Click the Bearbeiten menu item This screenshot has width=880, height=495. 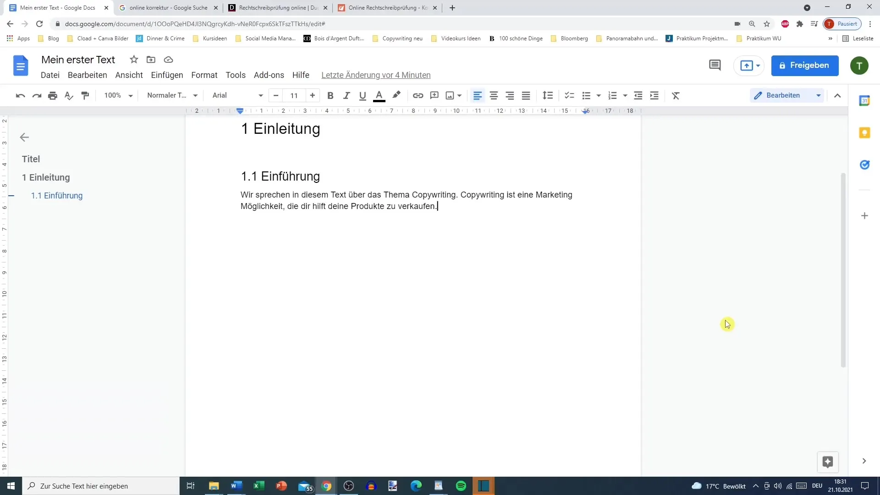88,75
